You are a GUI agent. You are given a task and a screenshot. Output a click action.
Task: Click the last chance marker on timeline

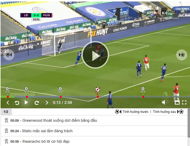tap(143, 90)
